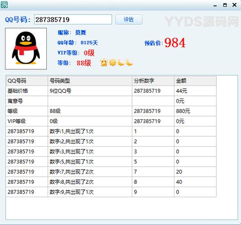
Task: Click the crown level icon
Action: click(x=104, y=63)
